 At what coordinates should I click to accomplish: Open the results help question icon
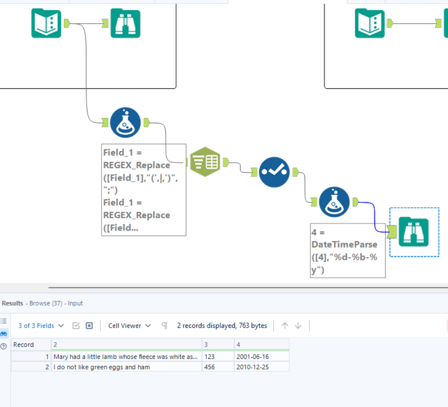pos(4,346)
